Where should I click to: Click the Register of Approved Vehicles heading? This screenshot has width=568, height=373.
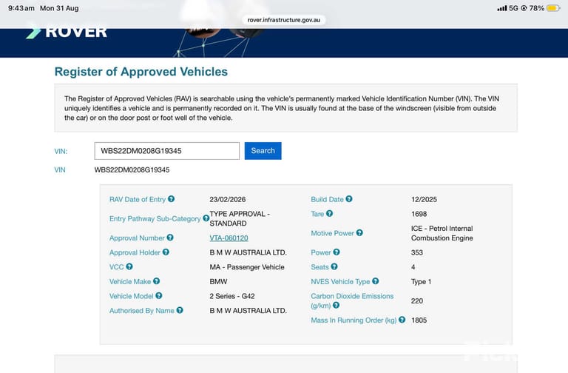(141, 72)
